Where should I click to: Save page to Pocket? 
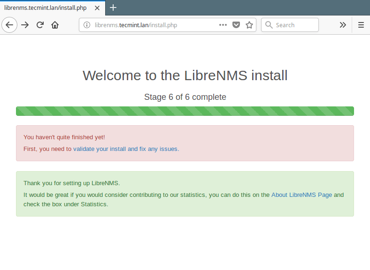[x=236, y=25]
